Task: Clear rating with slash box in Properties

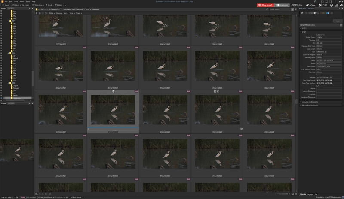Action: (x=318, y=13)
